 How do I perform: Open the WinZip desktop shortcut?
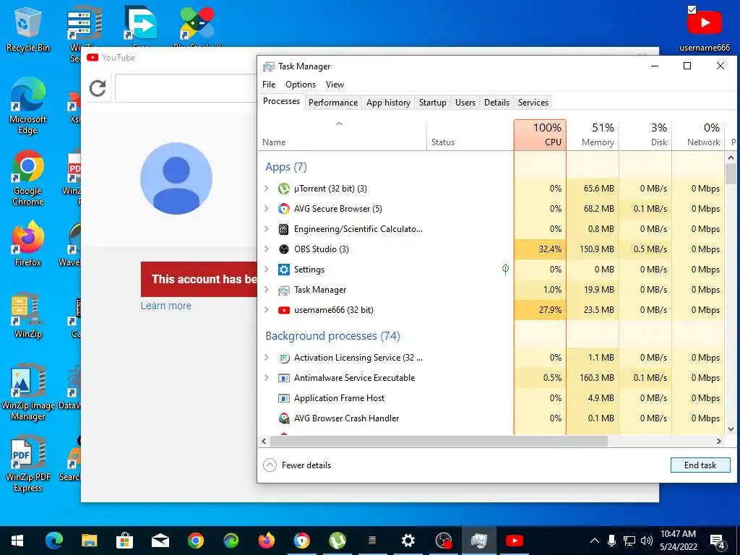pos(27,316)
